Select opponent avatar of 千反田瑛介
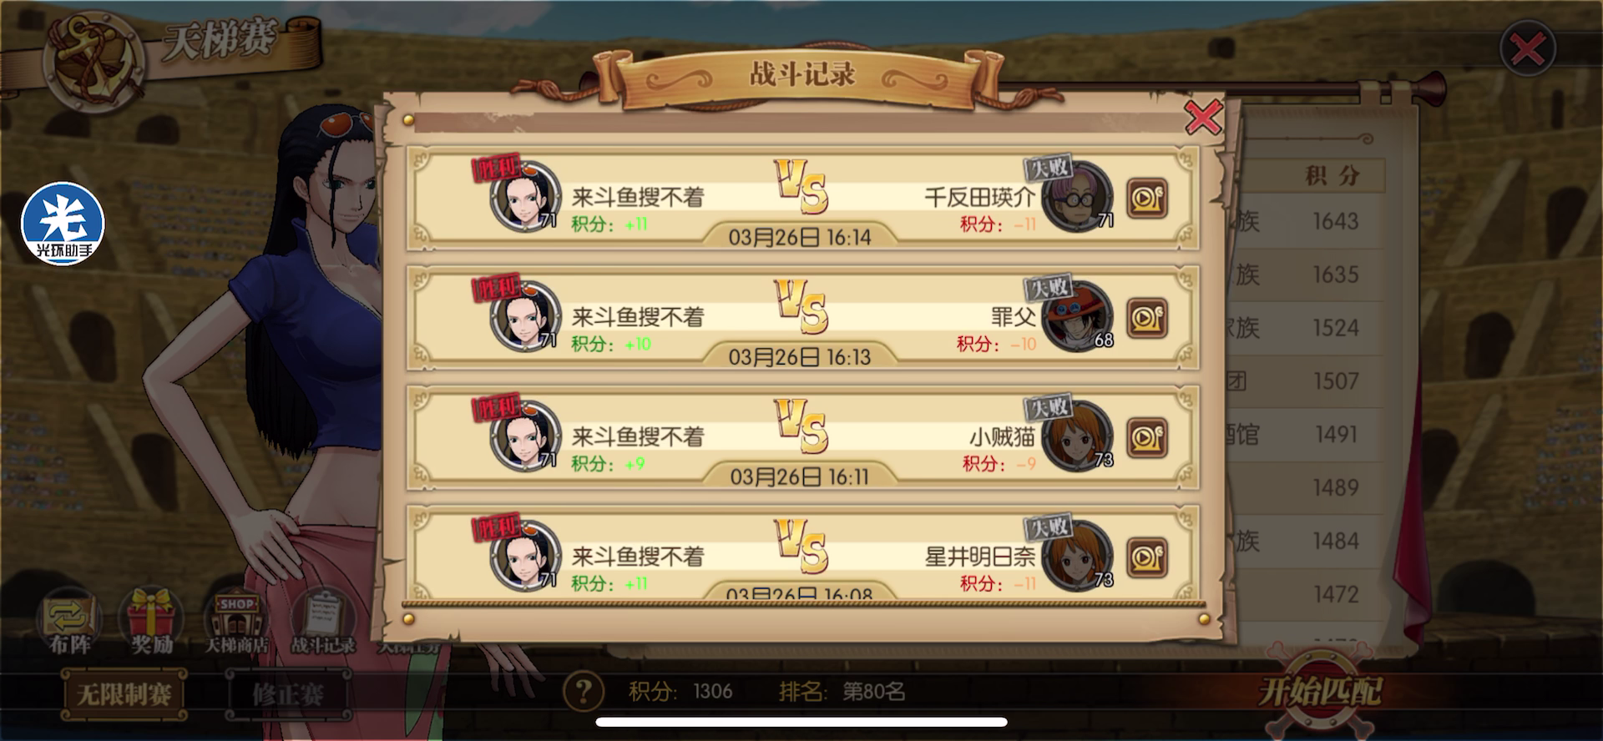The image size is (1603, 741). [x=1078, y=197]
